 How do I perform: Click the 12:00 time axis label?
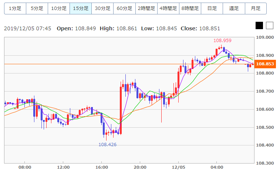point(63,167)
